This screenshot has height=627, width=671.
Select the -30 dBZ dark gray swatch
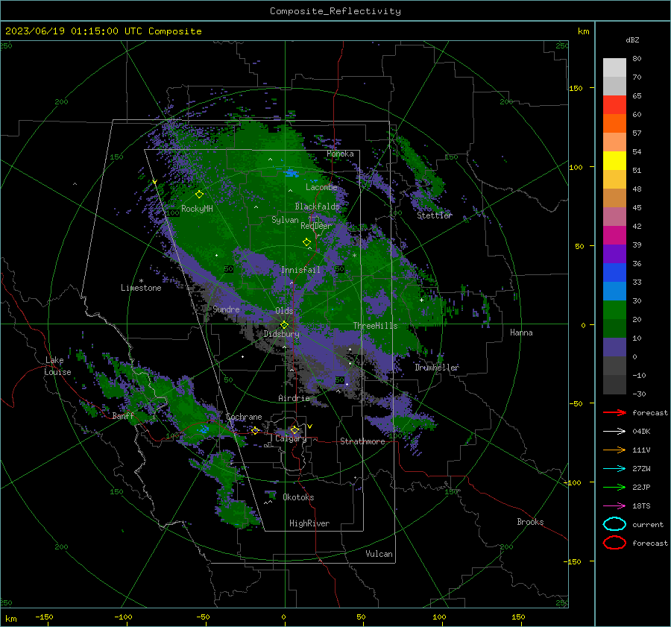click(x=614, y=385)
